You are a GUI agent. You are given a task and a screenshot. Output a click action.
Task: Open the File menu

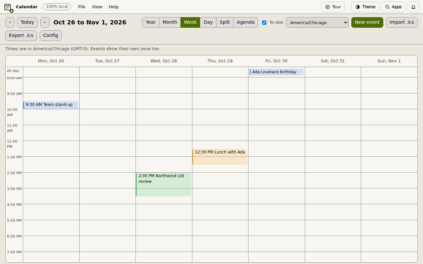point(82,7)
